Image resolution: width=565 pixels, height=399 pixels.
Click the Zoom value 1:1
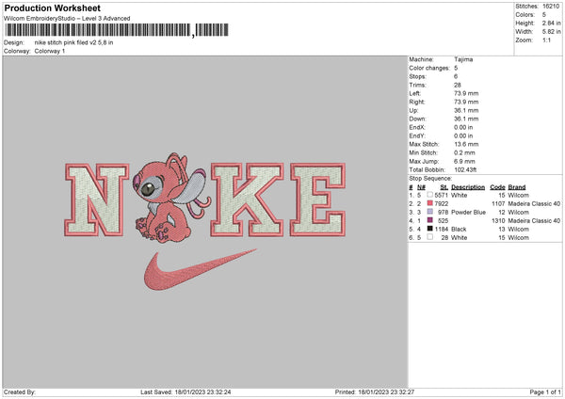(x=546, y=40)
